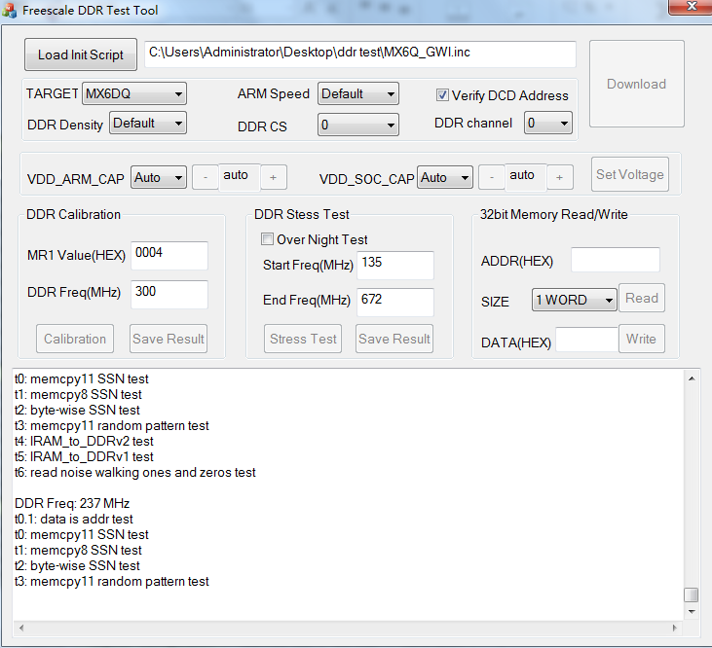Click the horizontal scroll right arrow
The height and width of the screenshot is (648, 712).
click(675, 628)
